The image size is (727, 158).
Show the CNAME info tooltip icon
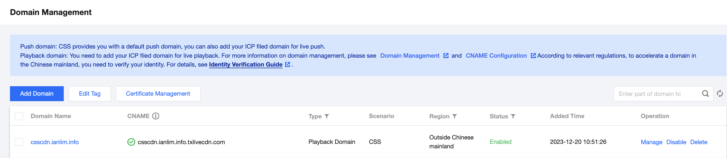coord(156,116)
